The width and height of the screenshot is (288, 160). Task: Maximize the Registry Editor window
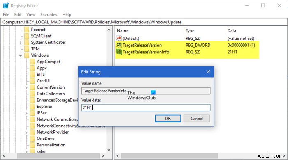(x=263, y=5)
